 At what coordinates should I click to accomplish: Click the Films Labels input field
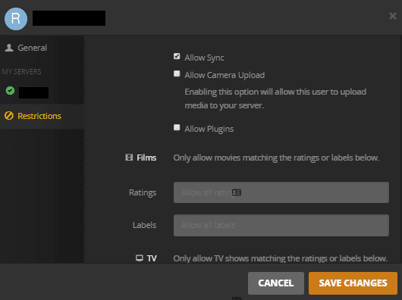click(x=281, y=225)
